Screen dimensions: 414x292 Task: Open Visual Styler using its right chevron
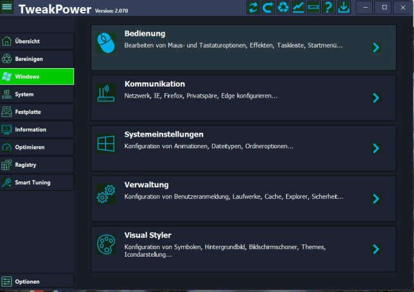point(376,249)
